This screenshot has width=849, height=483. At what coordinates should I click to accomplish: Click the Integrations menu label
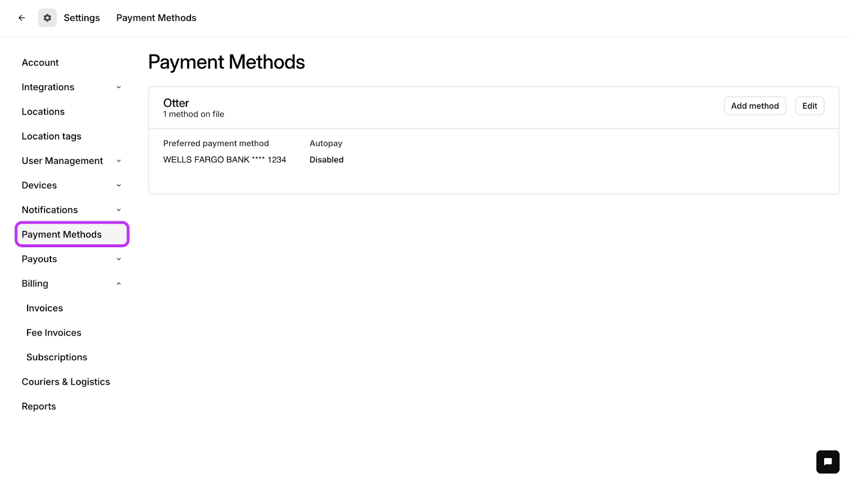pos(48,87)
